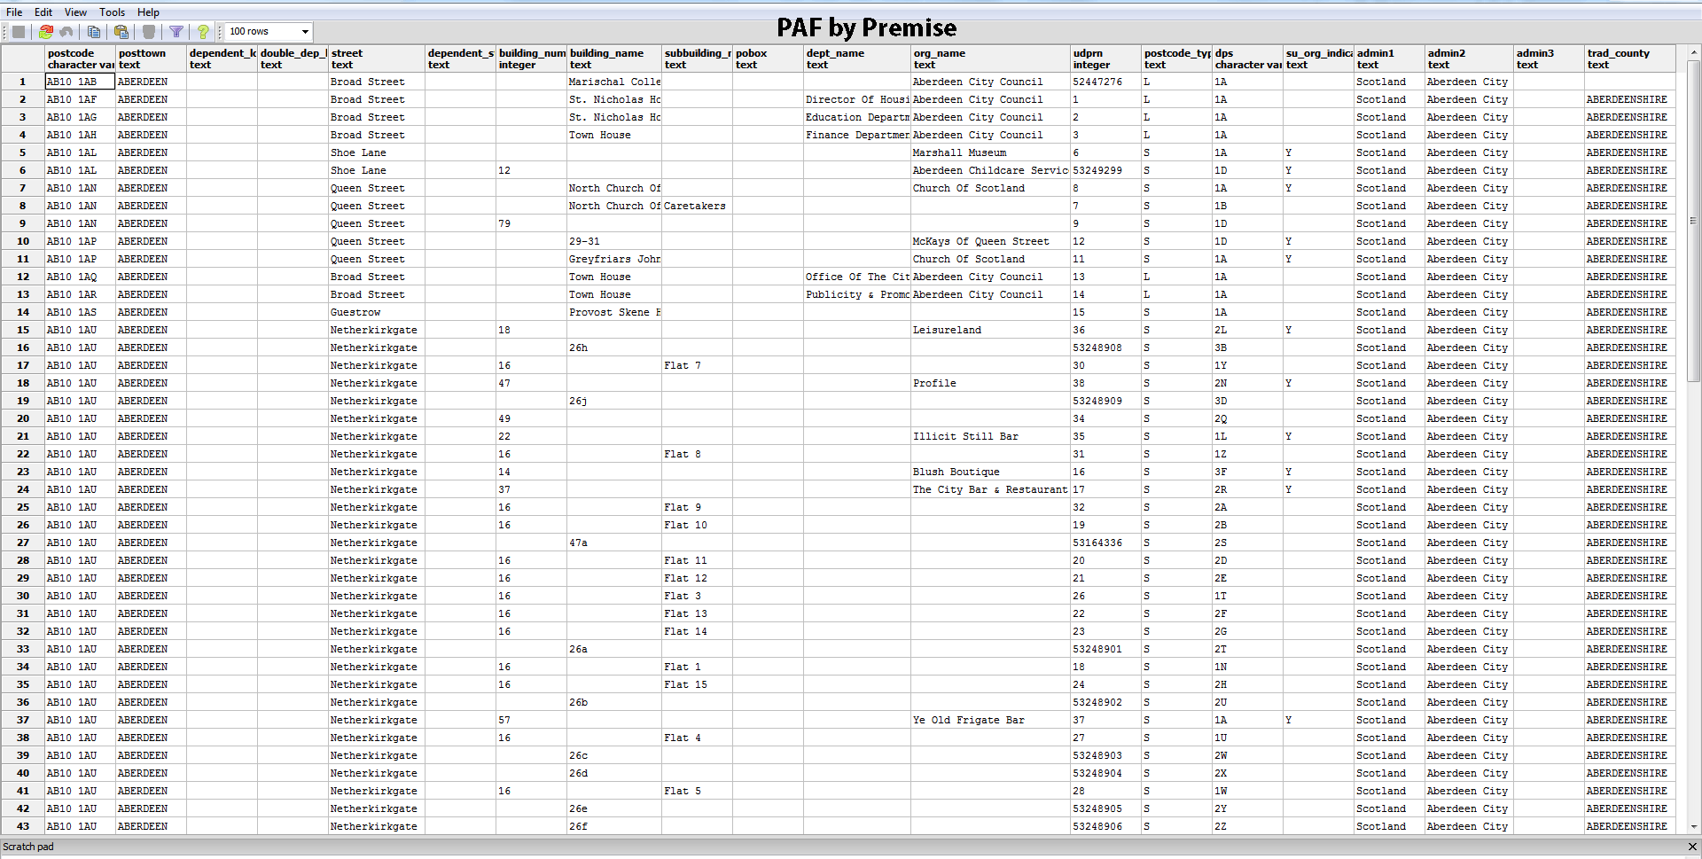Click the scrollbar up arrow
Image resolution: width=1702 pixels, height=859 pixels.
tap(1692, 52)
